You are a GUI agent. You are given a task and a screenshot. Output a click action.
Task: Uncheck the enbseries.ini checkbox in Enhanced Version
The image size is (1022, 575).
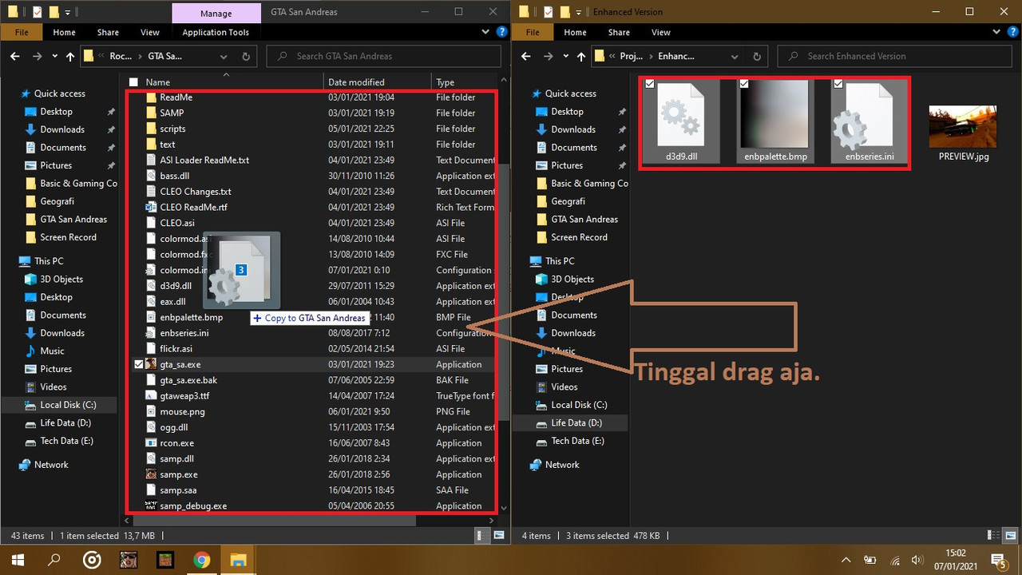[838, 84]
